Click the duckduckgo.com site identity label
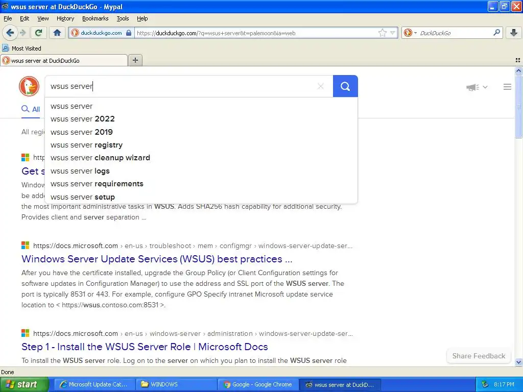Image resolution: width=523 pixels, height=392 pixels. coord(101,33)
